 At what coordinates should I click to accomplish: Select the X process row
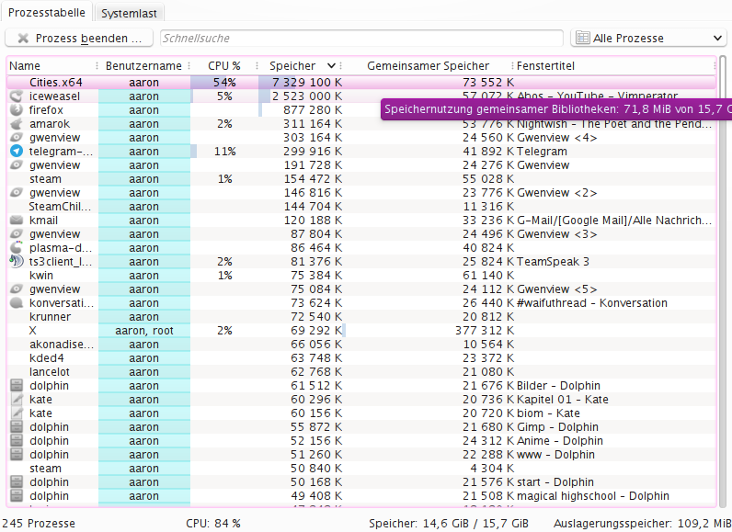tap(361, 331)
